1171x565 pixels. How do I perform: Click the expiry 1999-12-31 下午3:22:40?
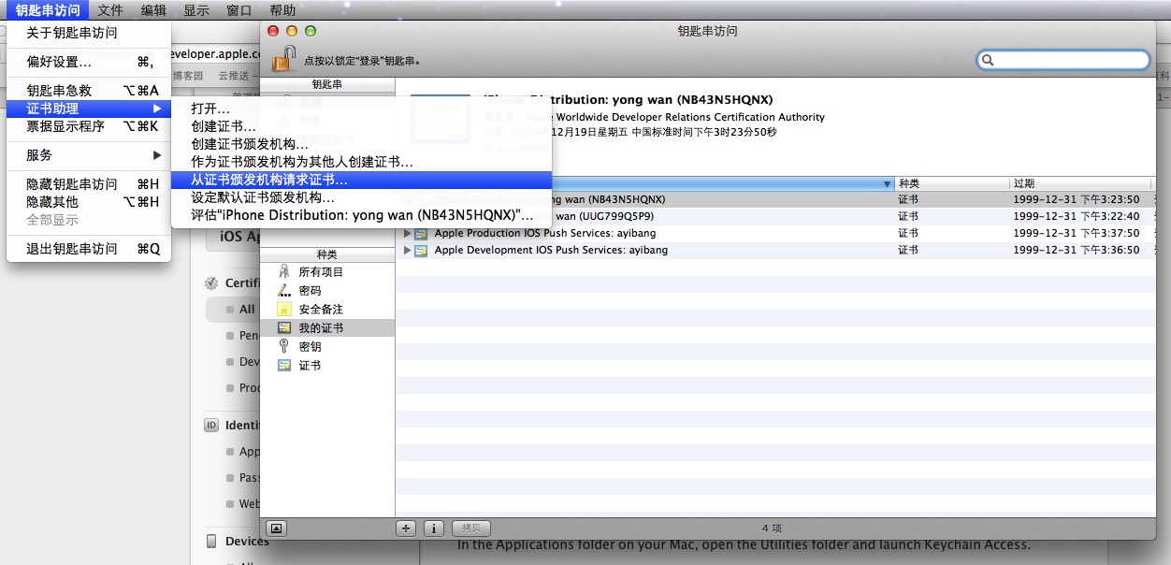tap(1077, 216)
